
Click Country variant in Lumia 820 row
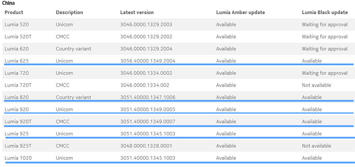(x=74, y=97)
